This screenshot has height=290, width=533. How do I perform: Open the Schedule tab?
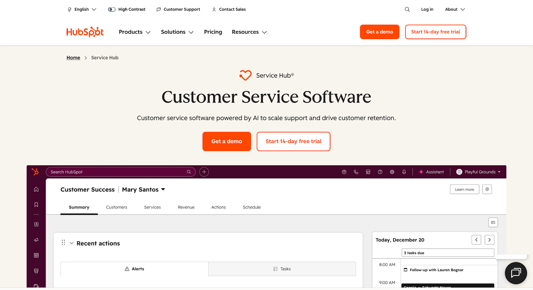pyautogui.click(x=252, y=207)
